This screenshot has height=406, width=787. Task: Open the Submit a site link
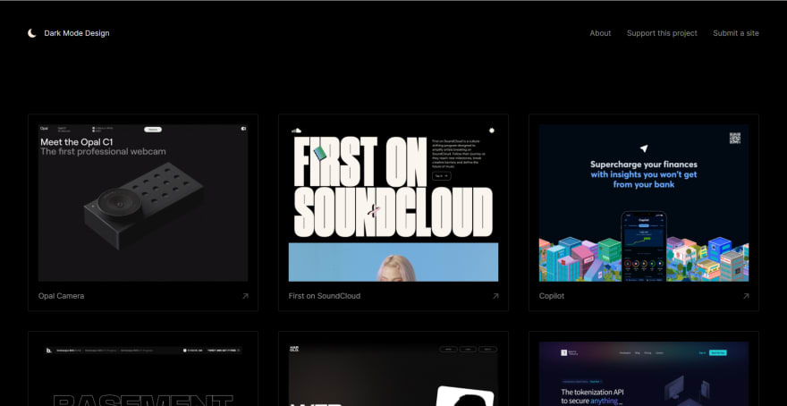736,33
